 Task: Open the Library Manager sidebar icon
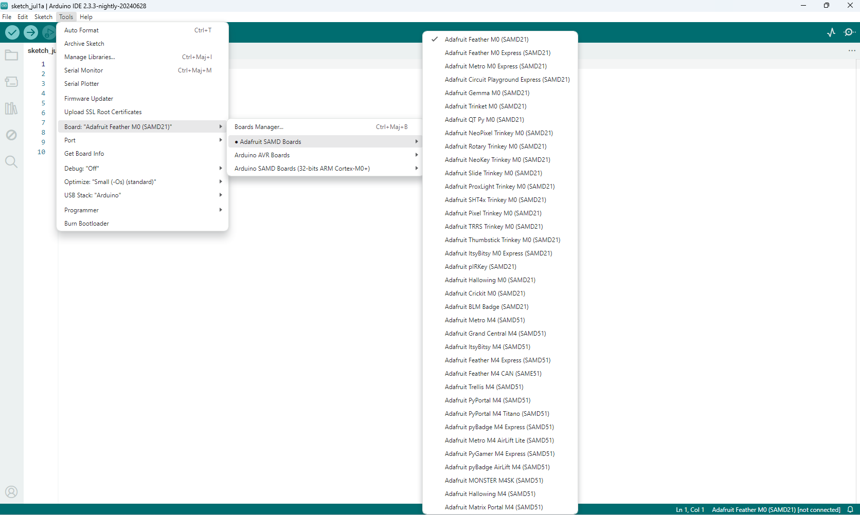pyautogui.click(x=11, y=108)
